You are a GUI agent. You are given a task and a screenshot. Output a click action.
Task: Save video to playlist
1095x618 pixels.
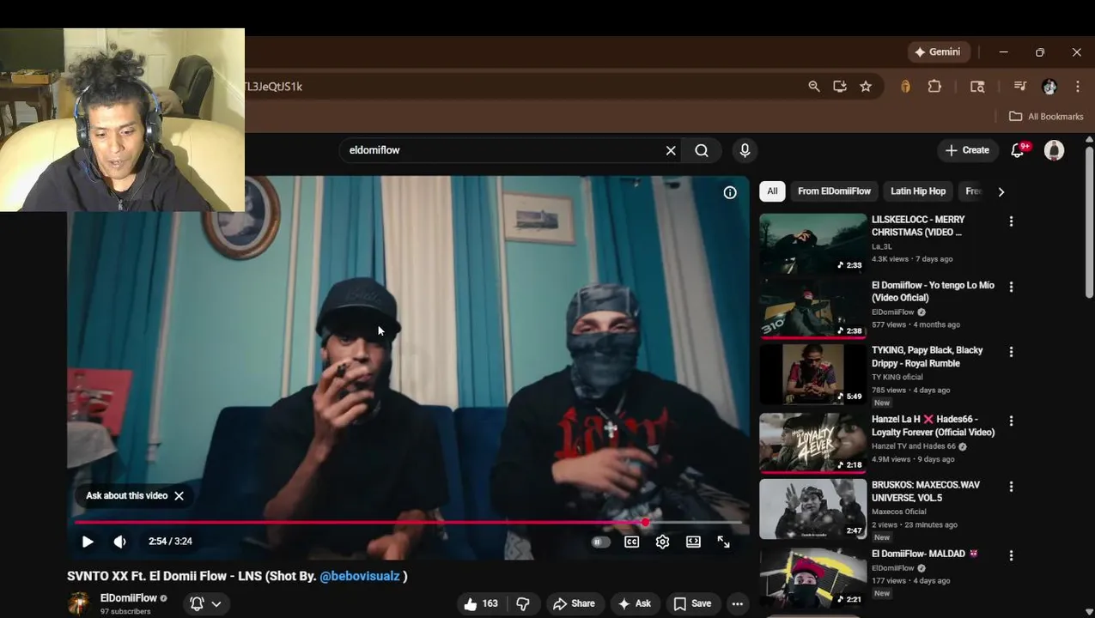click(692, 604)
